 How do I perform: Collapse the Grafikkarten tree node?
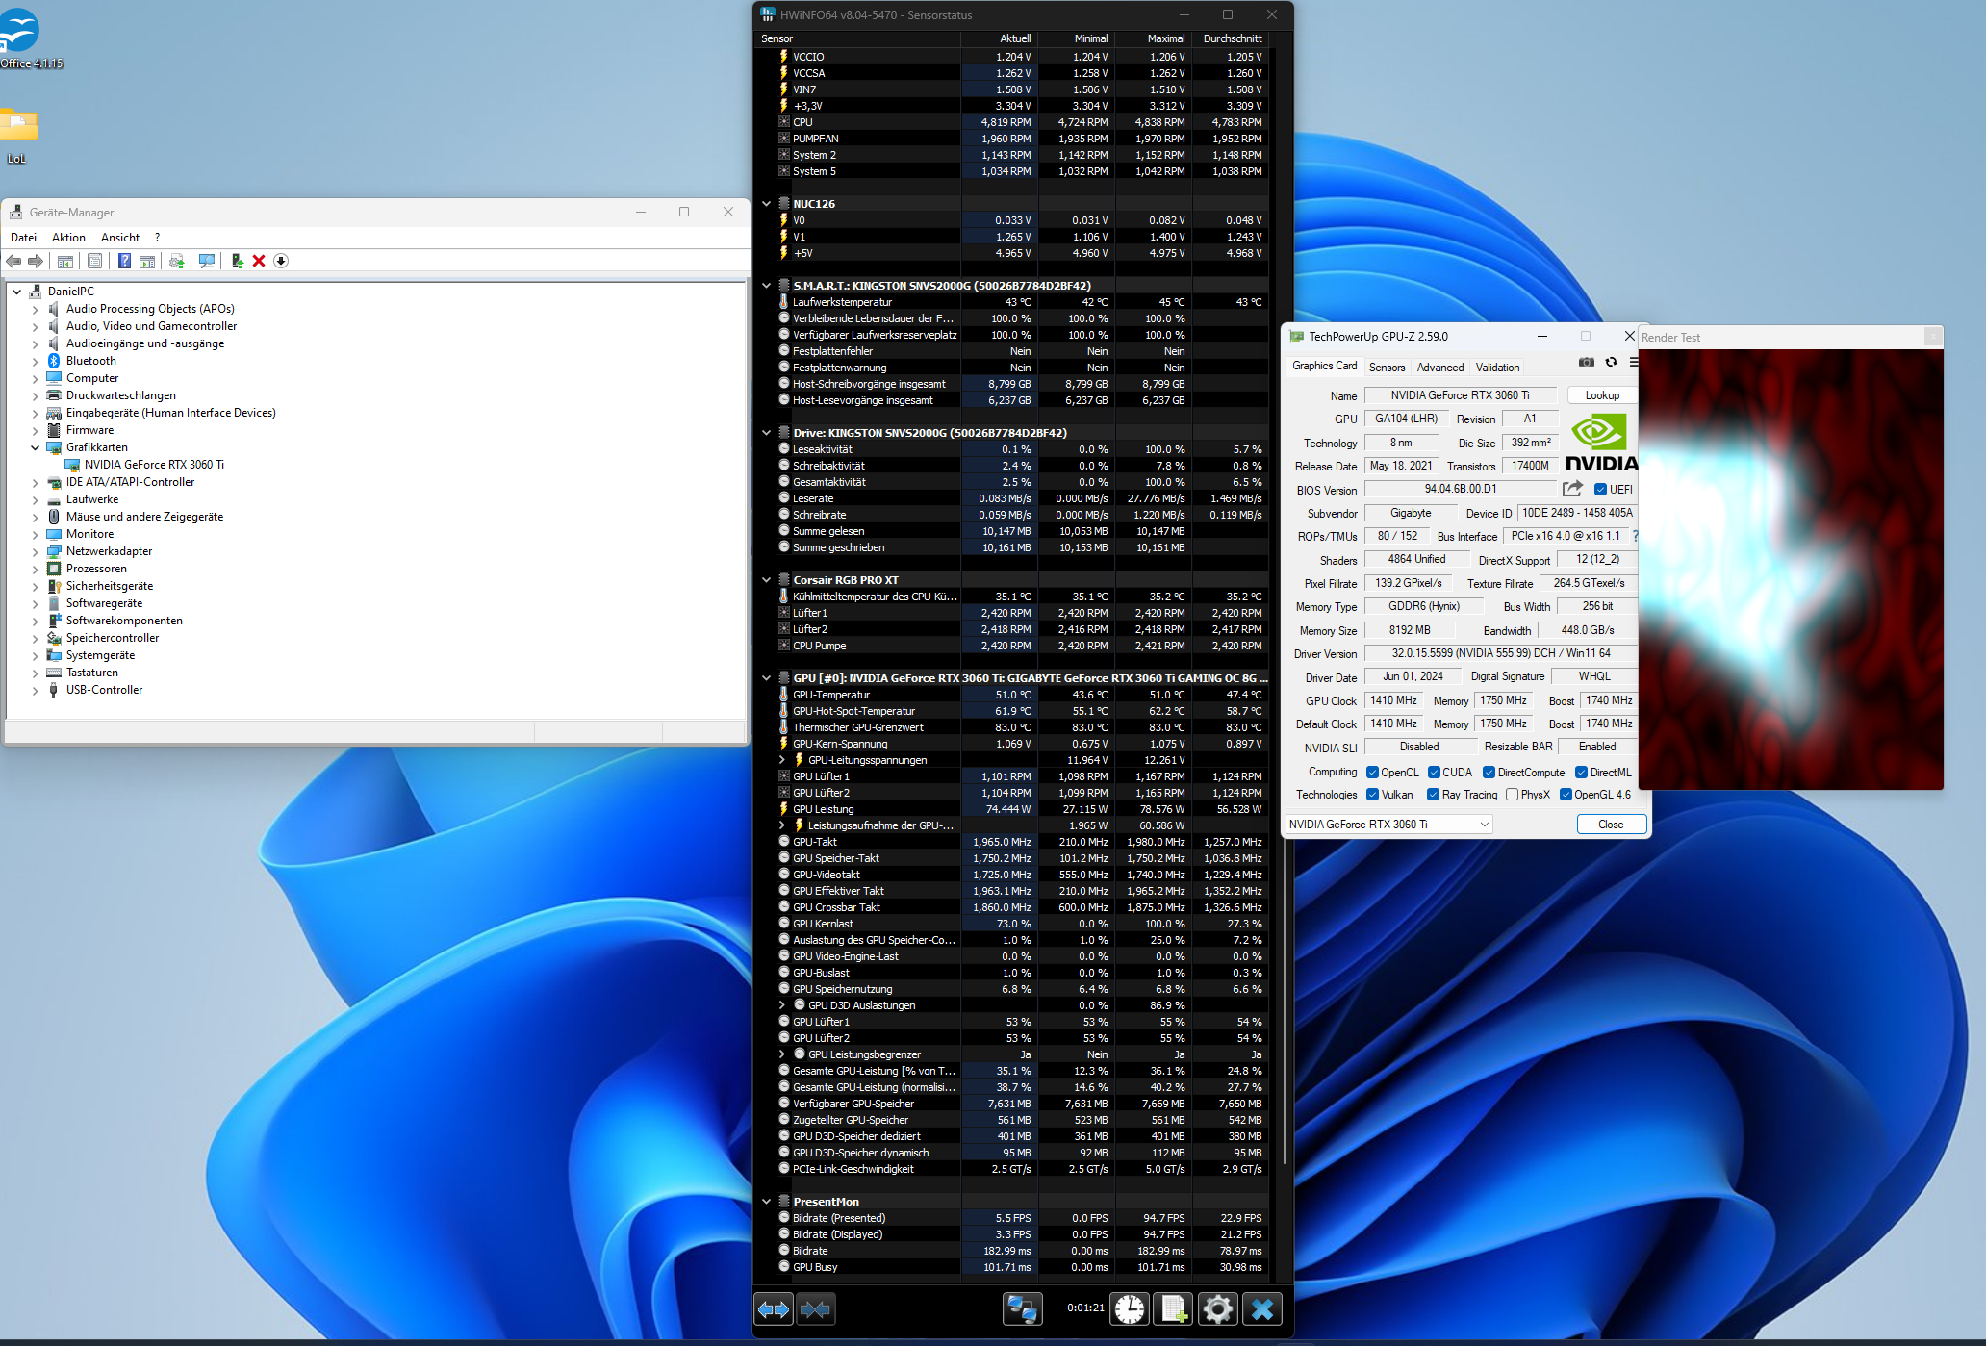click(36, 447)
